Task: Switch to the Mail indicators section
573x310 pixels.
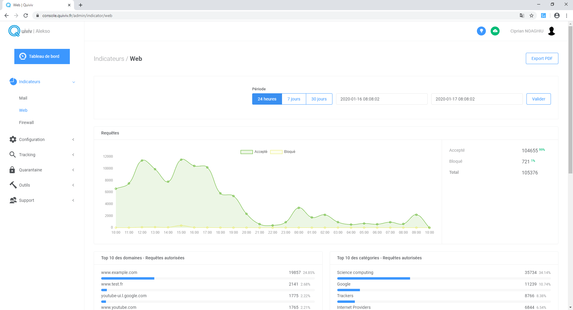Action: pyautogui.click(x=23, y=98)
